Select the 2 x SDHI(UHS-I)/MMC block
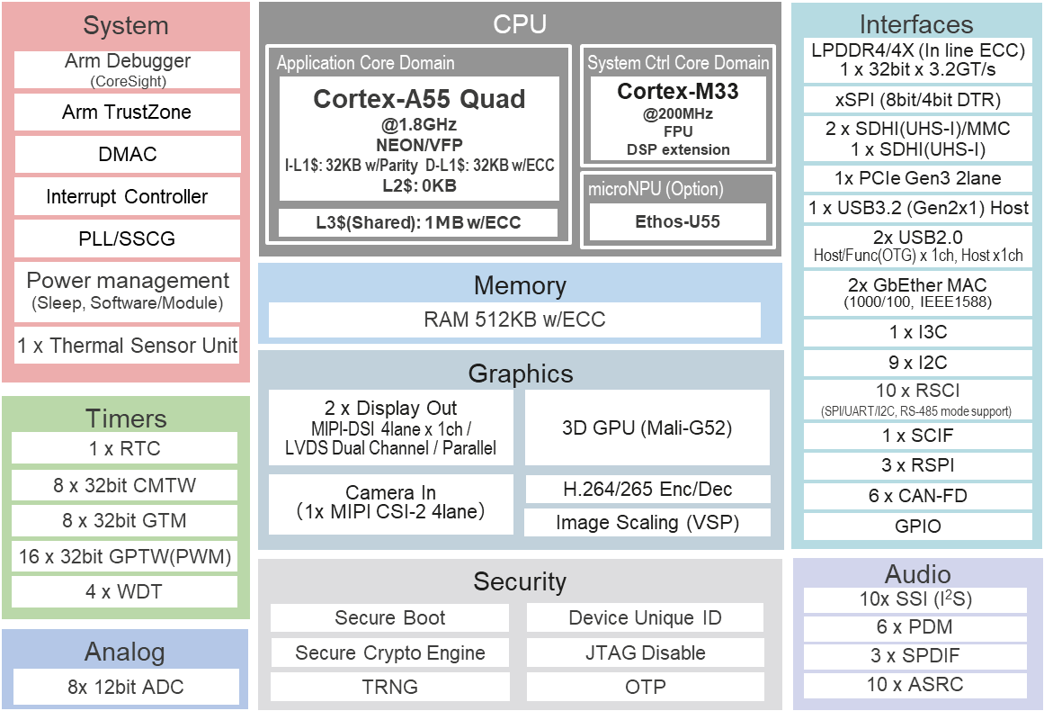Image resolution: width=1044 pixels, height=711 pixels. (x=917, y=139)
